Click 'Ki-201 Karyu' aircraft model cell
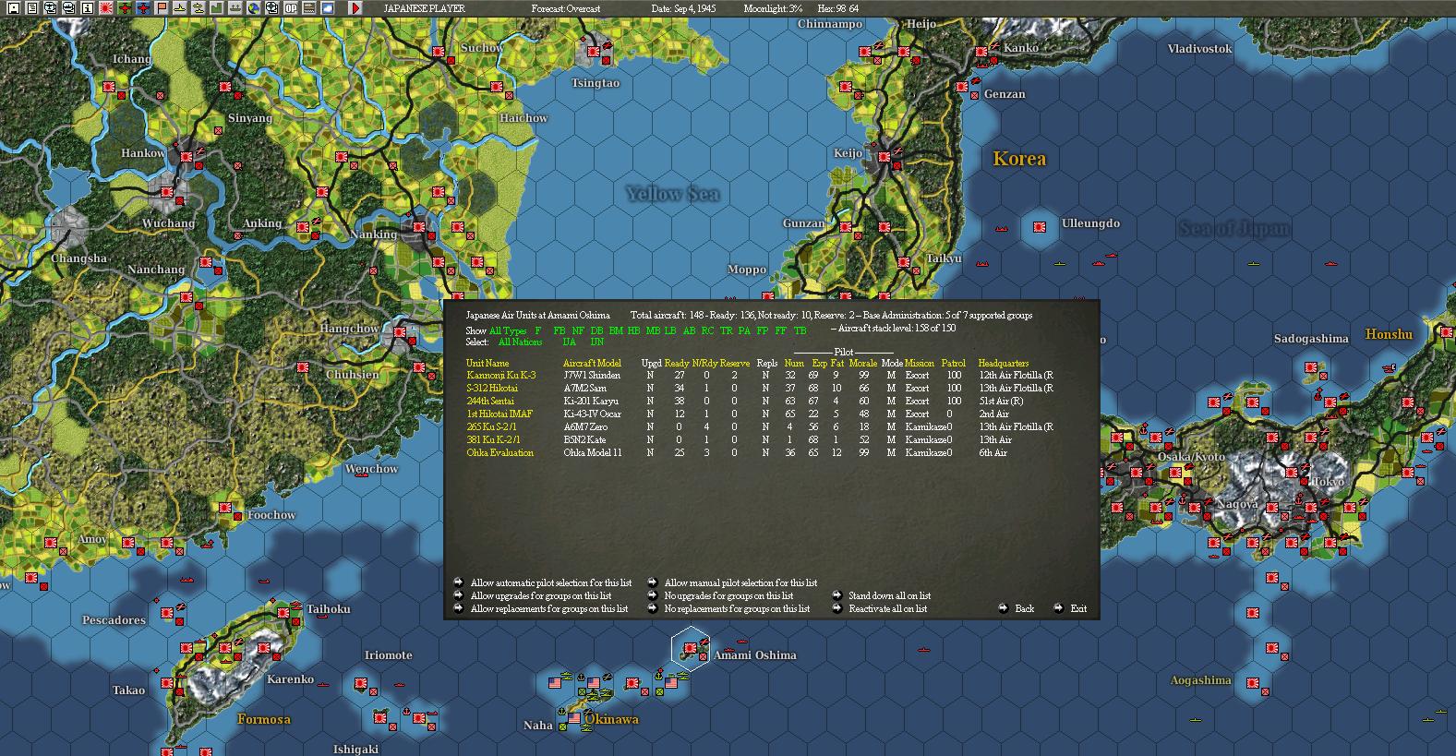Viewport: 1456px width, 756px height. [x=591, y=402]
